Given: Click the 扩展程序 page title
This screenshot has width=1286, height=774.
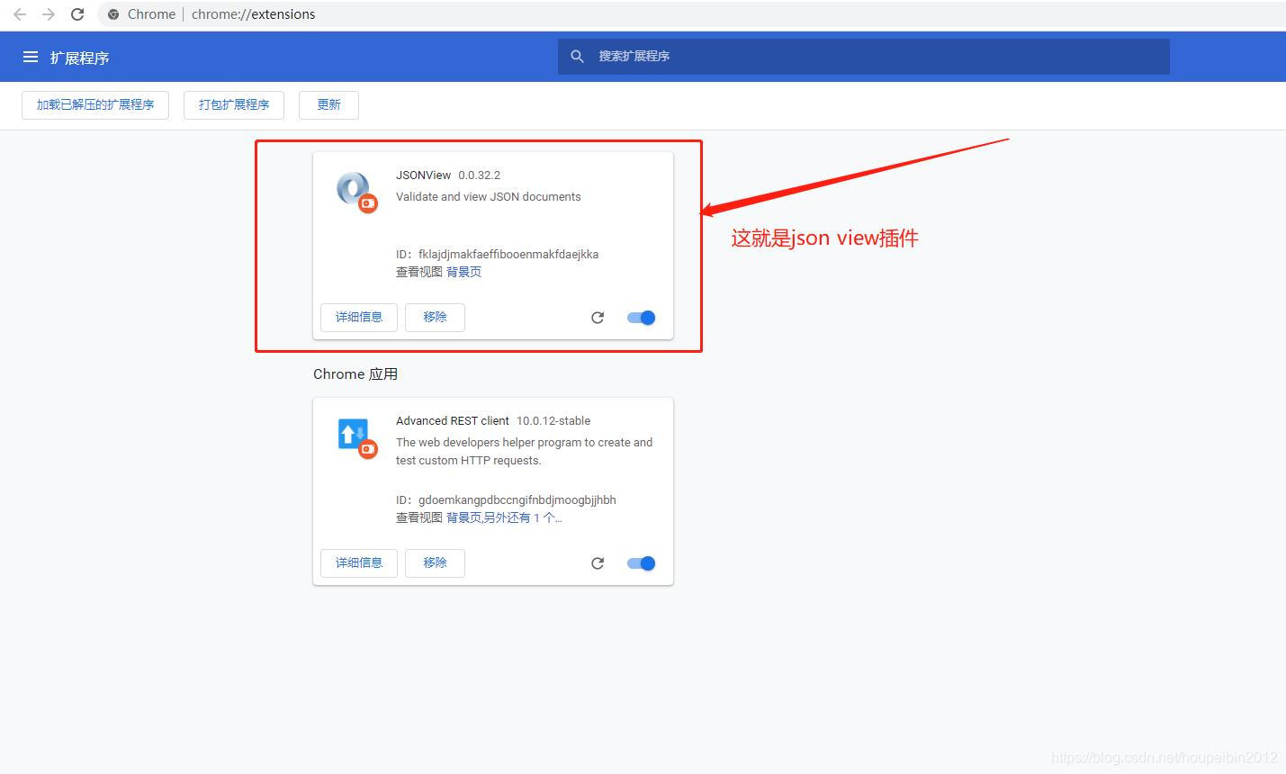Looking at the screenshot, I should coord(79,58).
